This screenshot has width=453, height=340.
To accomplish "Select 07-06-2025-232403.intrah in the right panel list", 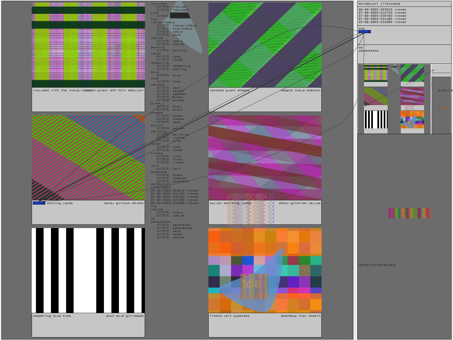I will [x=382, y=16].
